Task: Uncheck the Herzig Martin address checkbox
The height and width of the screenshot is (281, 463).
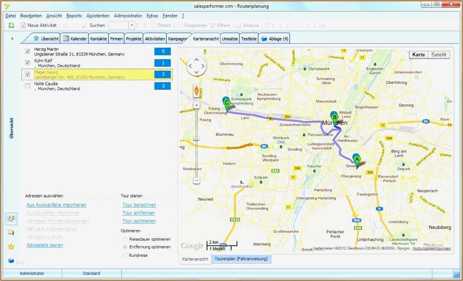Action: (x=27, y=51)
